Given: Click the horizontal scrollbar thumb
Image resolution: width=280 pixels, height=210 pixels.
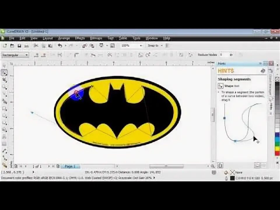Looking at the screenshot, I should point(167,167).
